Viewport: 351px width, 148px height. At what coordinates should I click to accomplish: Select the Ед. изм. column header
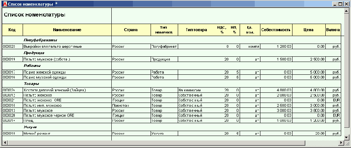click(x=250, y=30)
